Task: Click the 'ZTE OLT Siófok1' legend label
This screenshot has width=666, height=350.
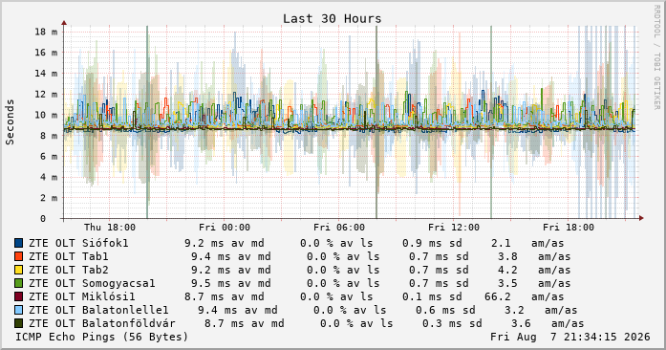Action: pyautogui.click(x=78, y=243)
